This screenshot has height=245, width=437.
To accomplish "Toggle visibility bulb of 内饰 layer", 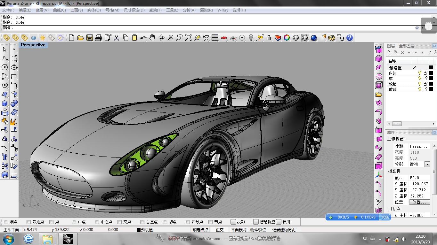I will click(420, 73).
